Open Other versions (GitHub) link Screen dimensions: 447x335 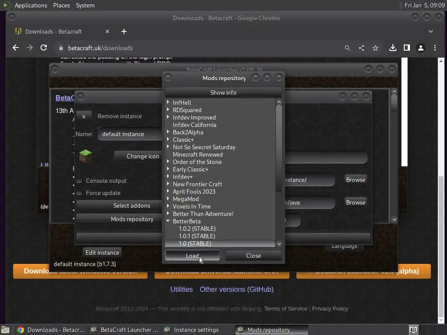(237, 289)
